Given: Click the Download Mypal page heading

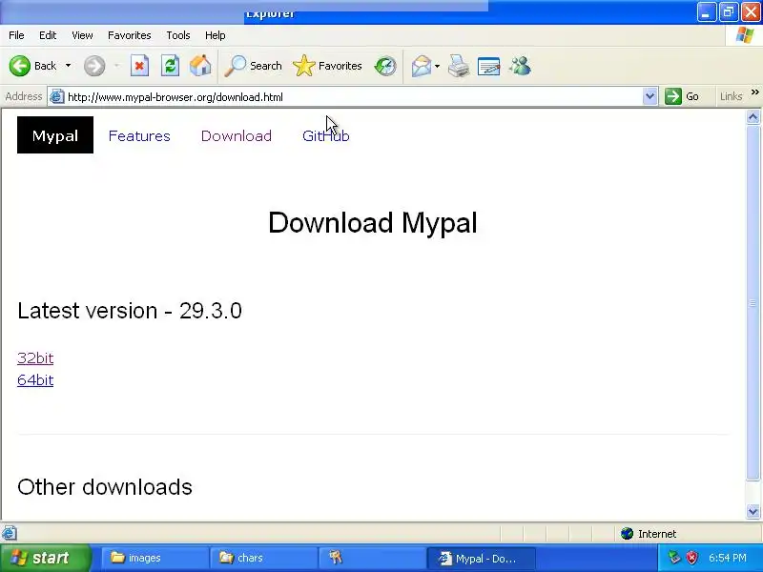Looking at the screenshot, I should 373,222.
